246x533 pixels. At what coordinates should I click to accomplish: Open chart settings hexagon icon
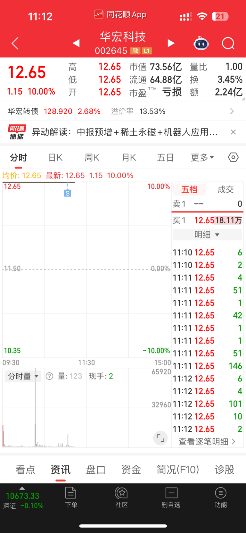pyautogui.click(x=233, y=157)
